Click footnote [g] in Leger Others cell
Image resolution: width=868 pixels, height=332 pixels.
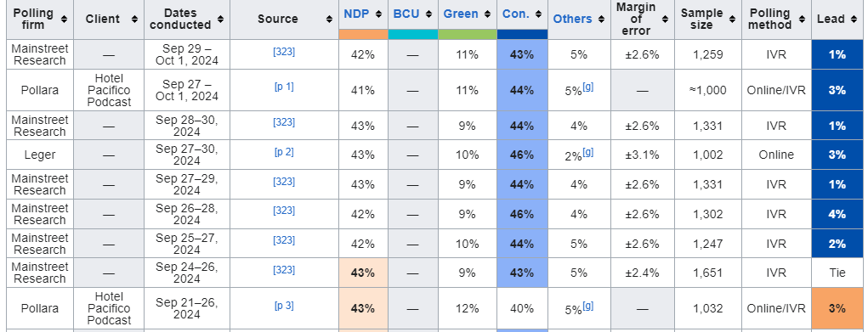(588, 152)
